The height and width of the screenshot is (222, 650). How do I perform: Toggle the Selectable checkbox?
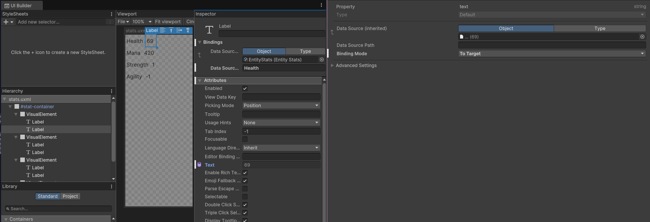point(245,197)
